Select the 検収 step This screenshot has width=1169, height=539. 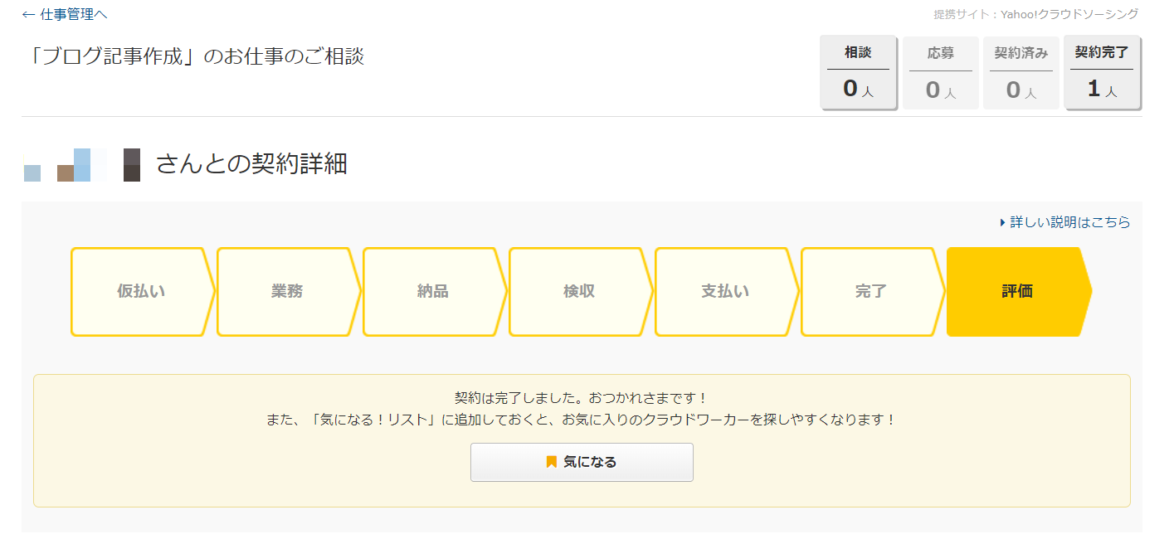[579, 292]
